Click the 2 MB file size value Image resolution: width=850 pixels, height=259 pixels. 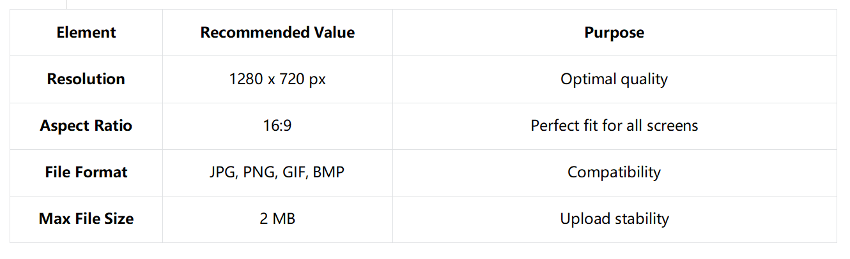coord(277,219)
